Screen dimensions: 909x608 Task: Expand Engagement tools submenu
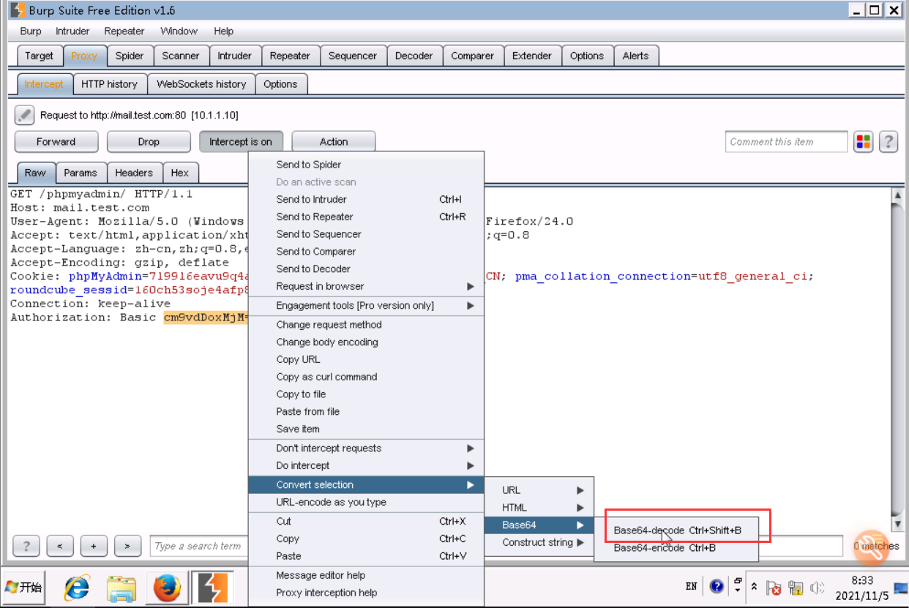pos(366,305)
